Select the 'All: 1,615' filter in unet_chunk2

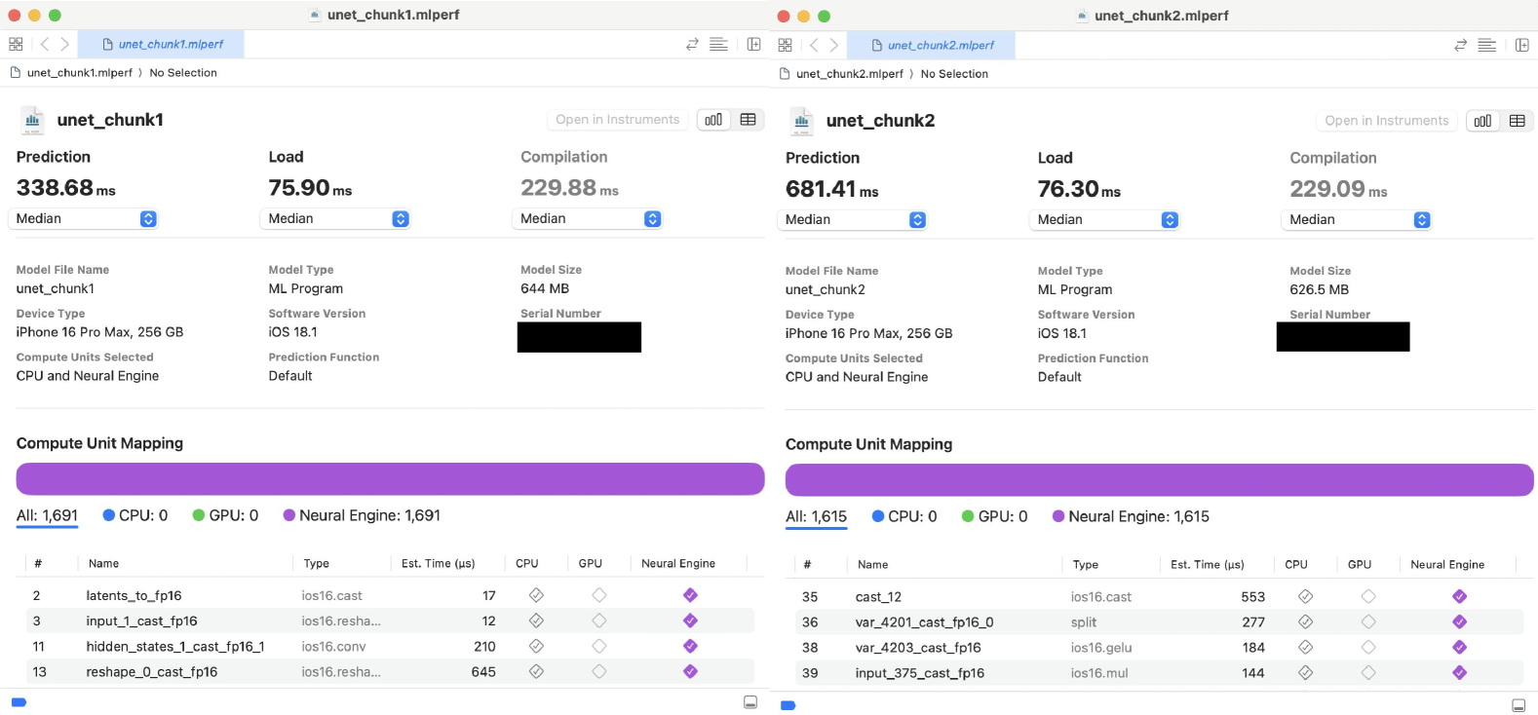pos(816,516)
